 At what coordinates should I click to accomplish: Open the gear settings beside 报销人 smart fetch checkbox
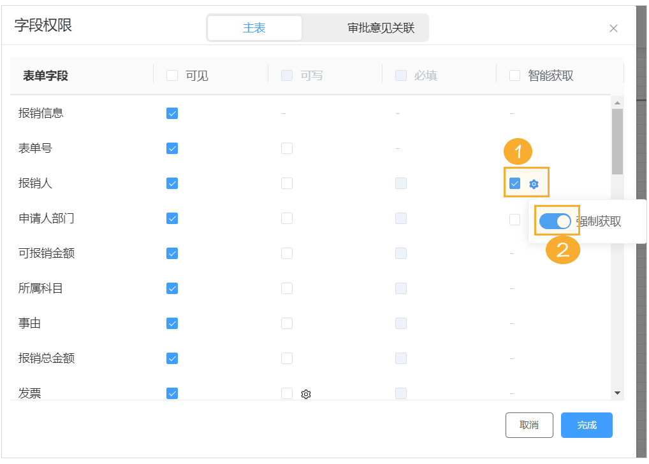click(x=534, y=183)
